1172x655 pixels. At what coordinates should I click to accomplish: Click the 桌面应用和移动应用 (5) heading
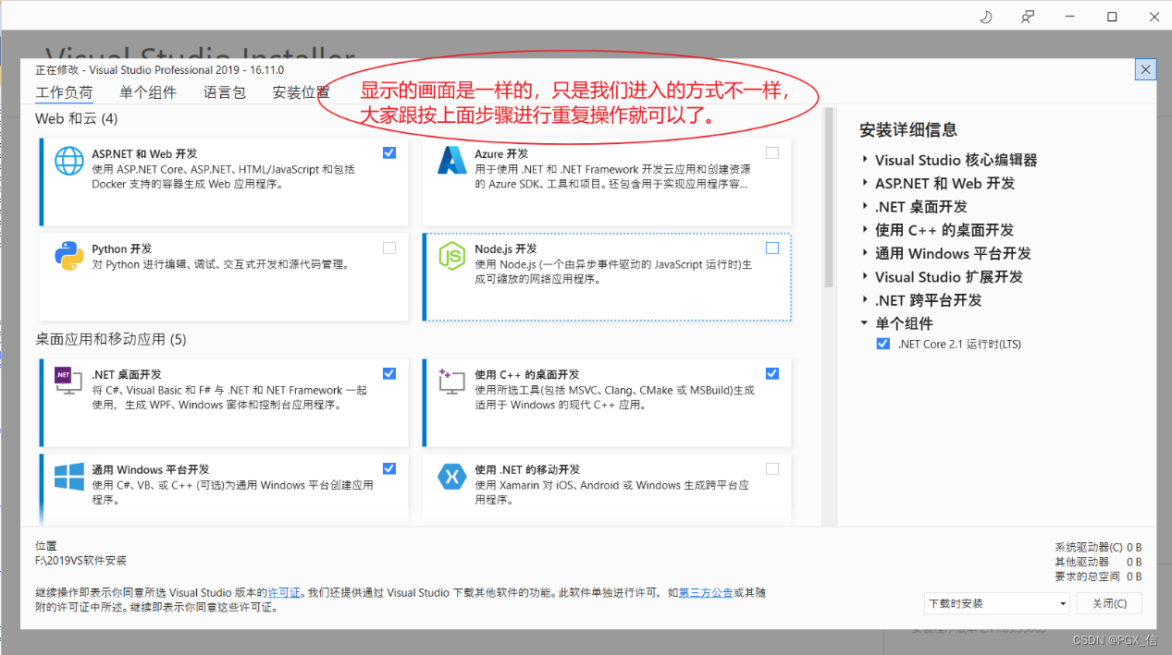pyautogui.click(x=111, y=339)
